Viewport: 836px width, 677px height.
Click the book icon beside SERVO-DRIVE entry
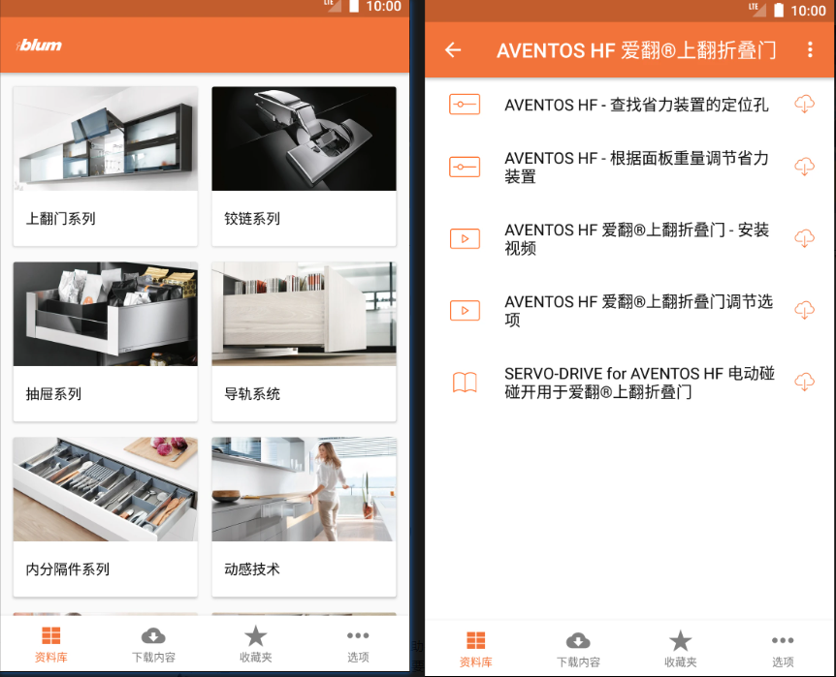pyautogui.click(x=465, y=383)
